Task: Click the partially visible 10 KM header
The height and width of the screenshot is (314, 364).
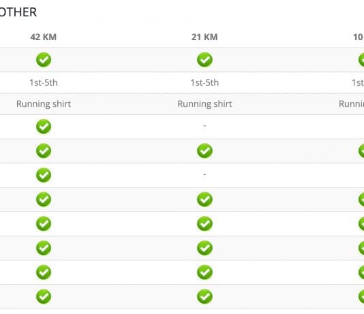Action: [x=358, y=37]
